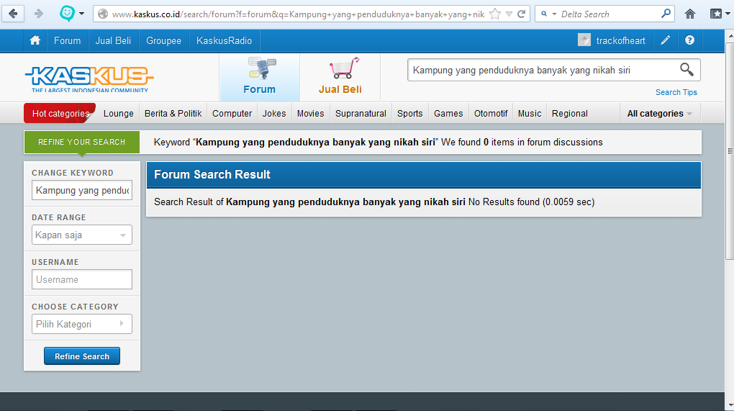Open the Jokes category
This screenshot has height=411, width=734.
point(274,114)
